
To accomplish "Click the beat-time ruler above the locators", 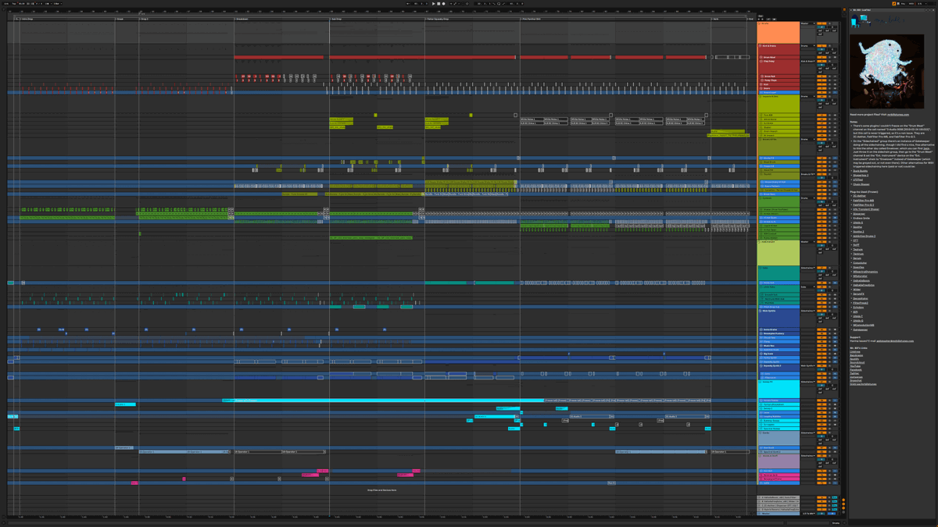I will [x=383, y=12].
